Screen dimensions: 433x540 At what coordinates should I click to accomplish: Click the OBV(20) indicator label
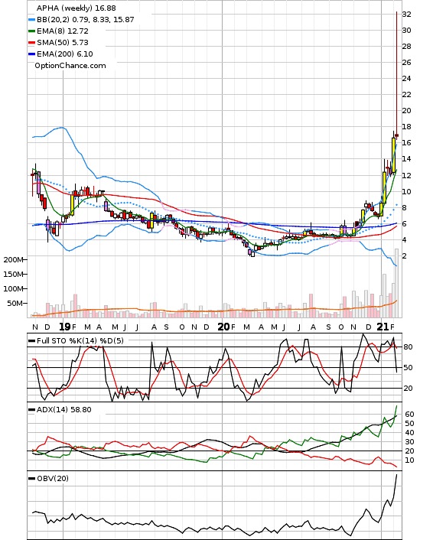52,478
